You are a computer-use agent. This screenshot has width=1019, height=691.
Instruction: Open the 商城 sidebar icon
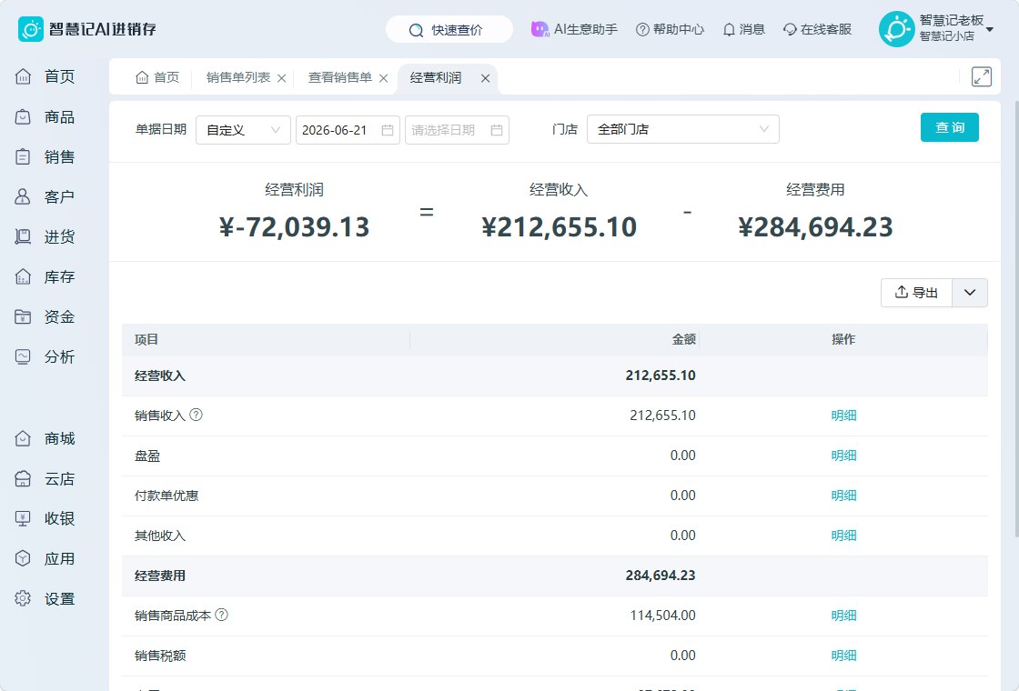[x=23, y=438]
